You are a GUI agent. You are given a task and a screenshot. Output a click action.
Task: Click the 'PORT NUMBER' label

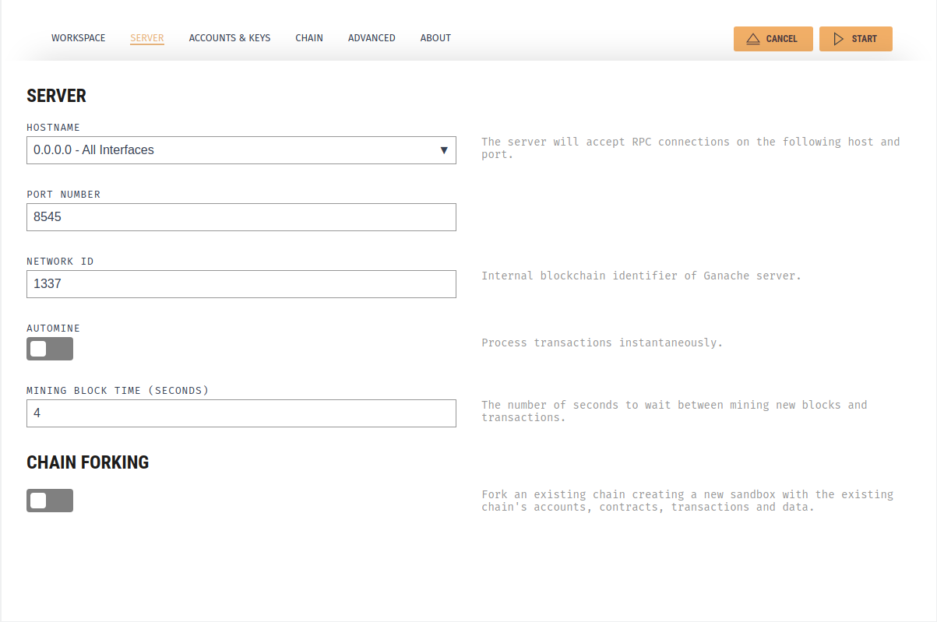(64, 195)
